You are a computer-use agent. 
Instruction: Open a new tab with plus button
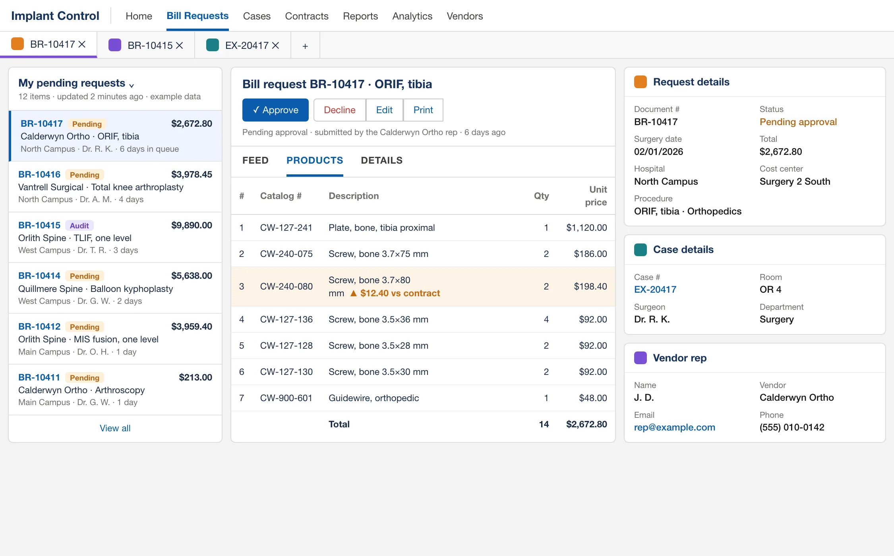tap(305, 46)
